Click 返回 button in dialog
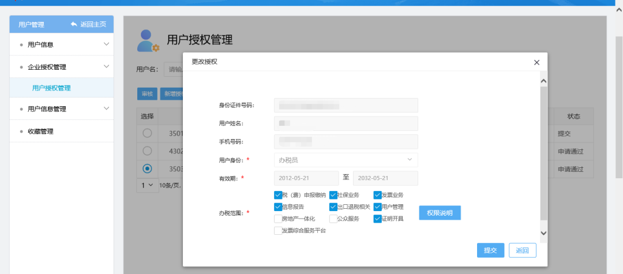This screenshot has height=274, width=623. click(523, 250)
